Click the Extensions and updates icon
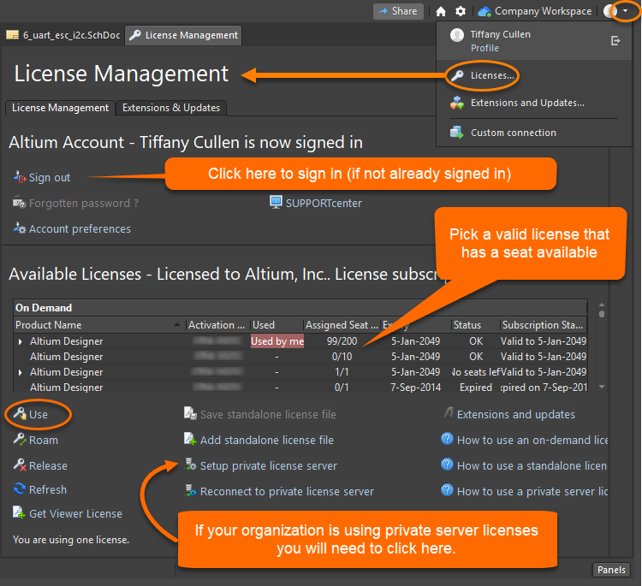Image resolution: width=642 pixels, height=586 pixels. point(448,413)
